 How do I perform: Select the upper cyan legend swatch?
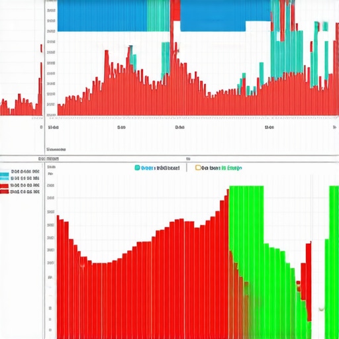[x=5, y=174]
